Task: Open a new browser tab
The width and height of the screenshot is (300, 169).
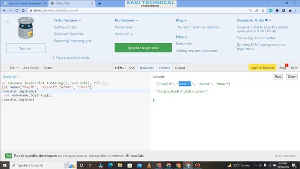Action: (99, 3)
